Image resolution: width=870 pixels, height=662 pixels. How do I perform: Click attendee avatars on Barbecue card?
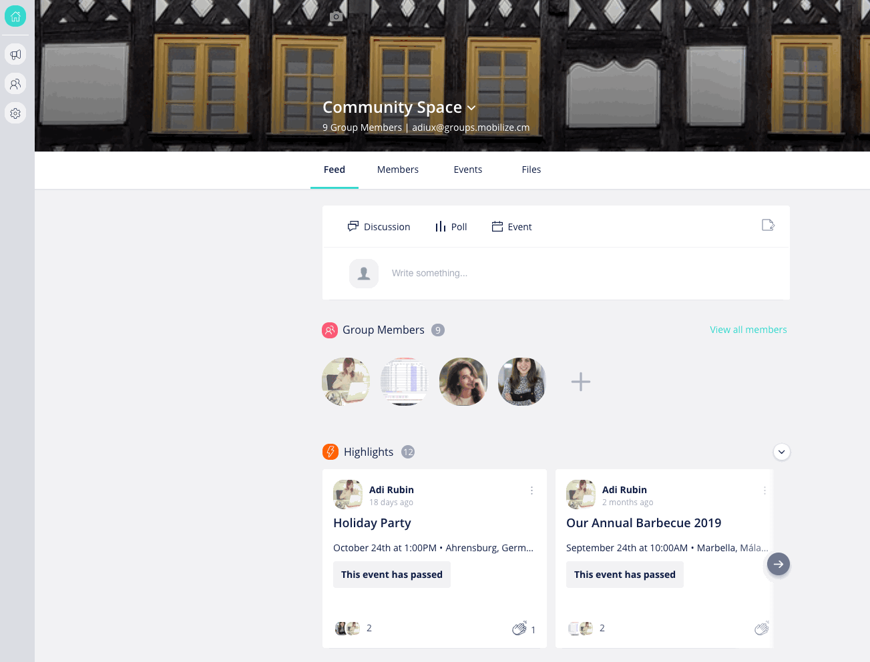(580, 628)
